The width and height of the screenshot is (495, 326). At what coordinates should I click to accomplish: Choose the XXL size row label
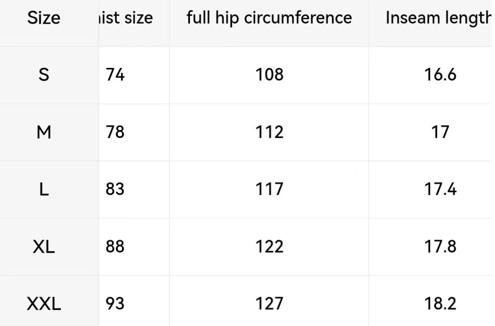[44, 304]
